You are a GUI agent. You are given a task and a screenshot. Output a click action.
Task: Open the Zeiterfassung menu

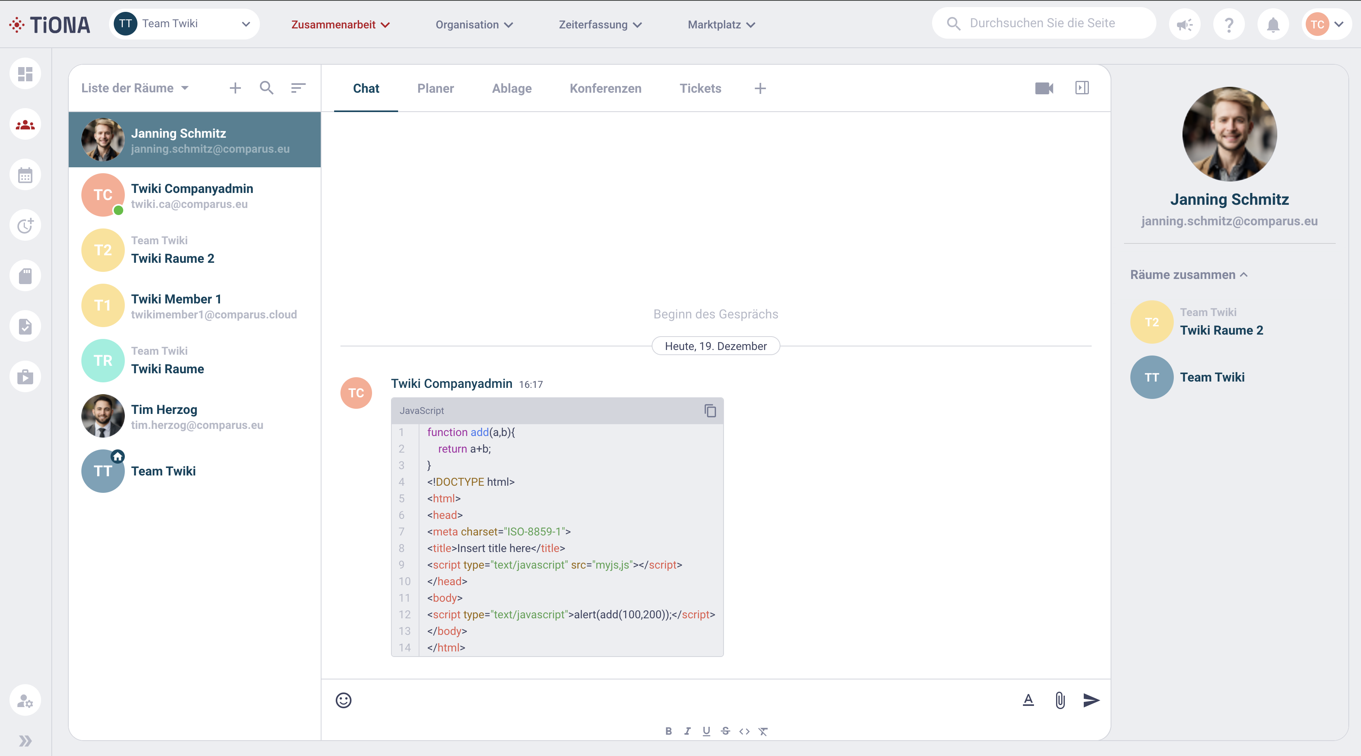click(600, 24)
